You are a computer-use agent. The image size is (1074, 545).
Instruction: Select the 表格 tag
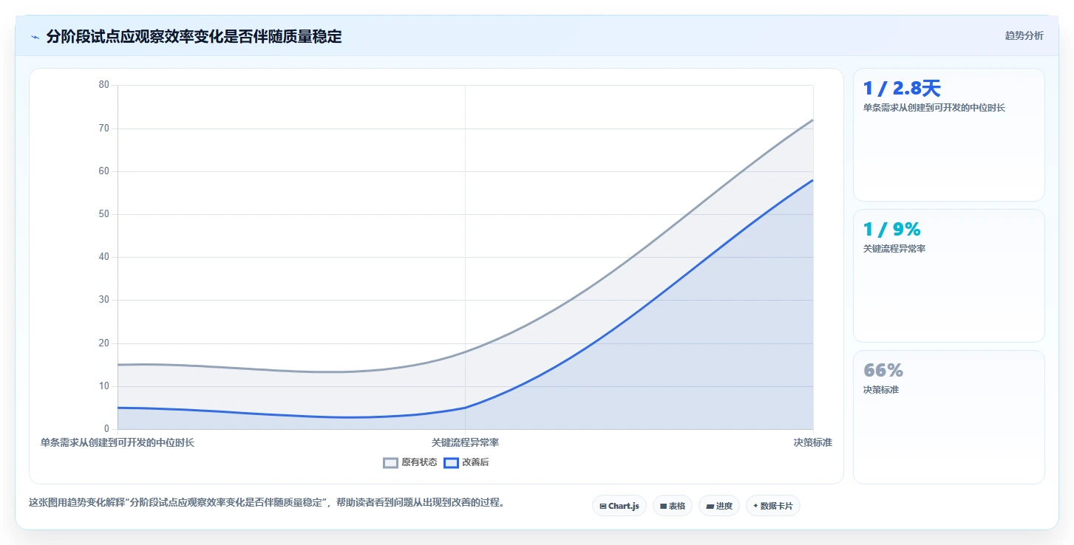coord(673,506)
